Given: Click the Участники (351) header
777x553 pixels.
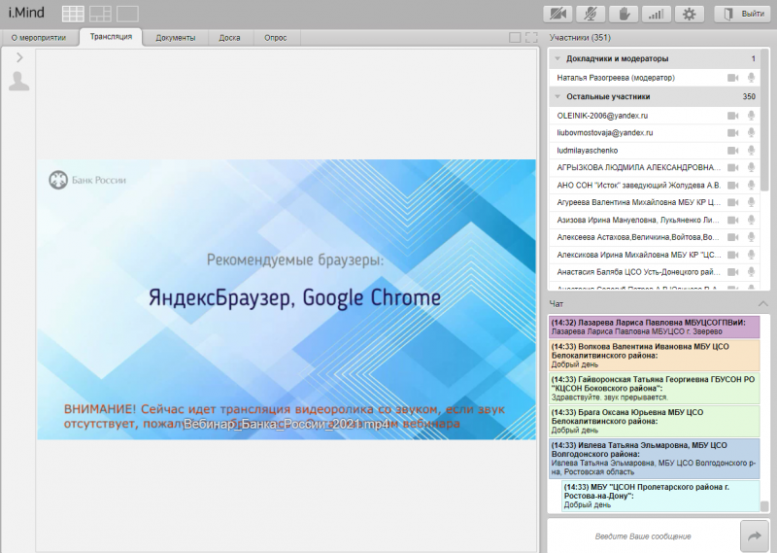Looking at the screenshot, I should (580, 38).
